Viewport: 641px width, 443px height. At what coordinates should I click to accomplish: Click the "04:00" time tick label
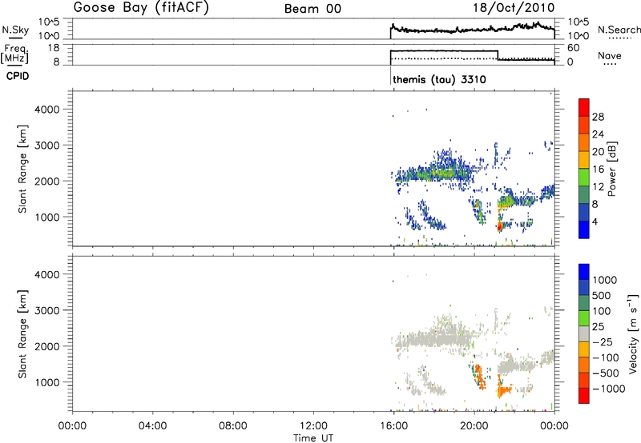click(x=153, y=426)
